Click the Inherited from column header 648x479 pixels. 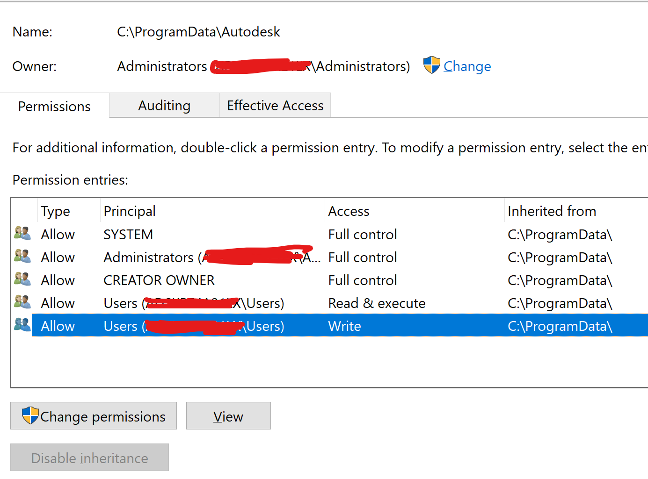(552, 211)
